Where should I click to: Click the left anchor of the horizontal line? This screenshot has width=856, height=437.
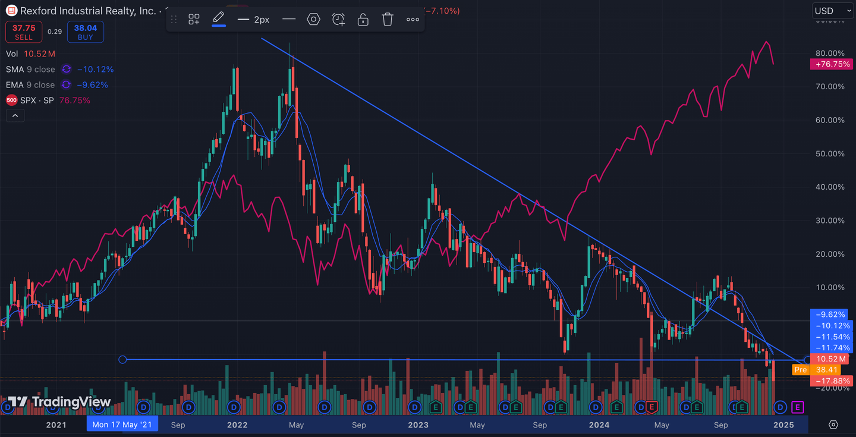click(x=122, y=359)
